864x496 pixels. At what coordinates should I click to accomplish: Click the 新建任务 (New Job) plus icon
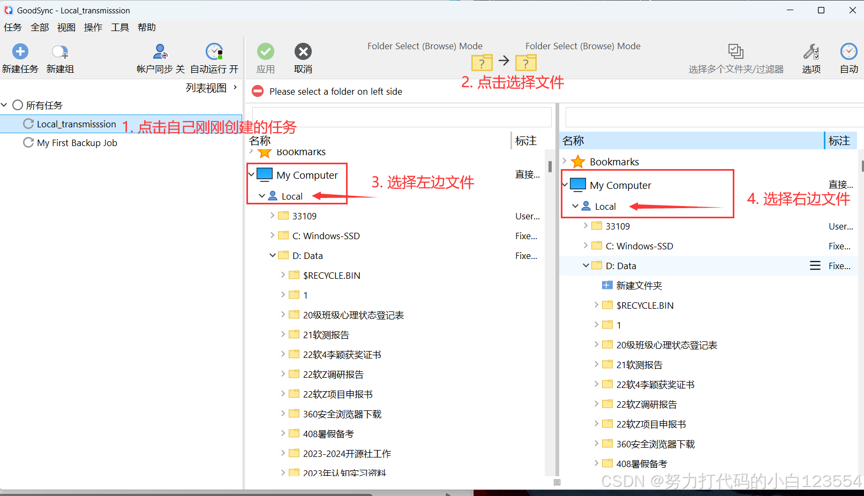pyautogui.click(x=20, y=51)
